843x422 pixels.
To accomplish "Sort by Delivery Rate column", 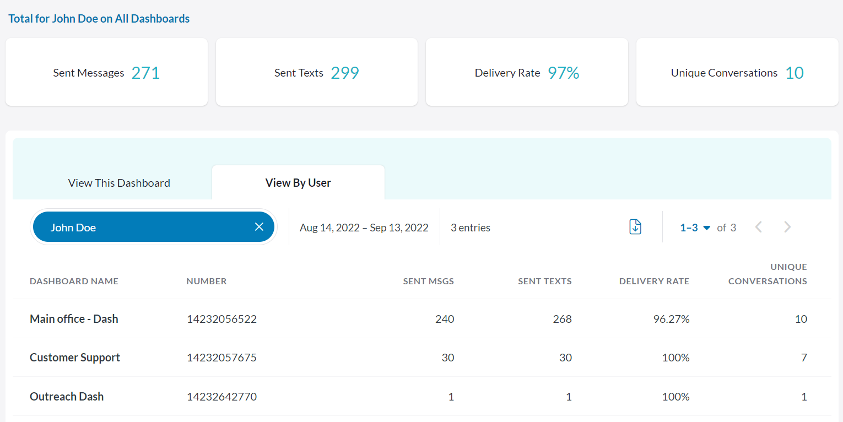I will [x=654, y=281].
